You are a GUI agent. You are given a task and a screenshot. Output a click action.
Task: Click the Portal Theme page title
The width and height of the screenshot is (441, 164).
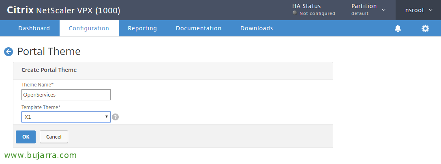(49, 51)
